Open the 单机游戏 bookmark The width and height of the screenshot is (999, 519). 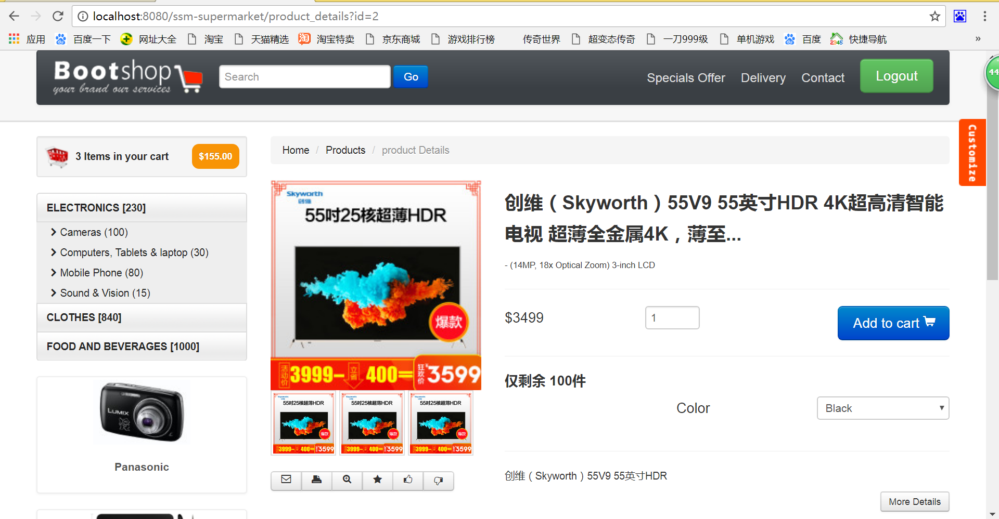tap(747, 39)
